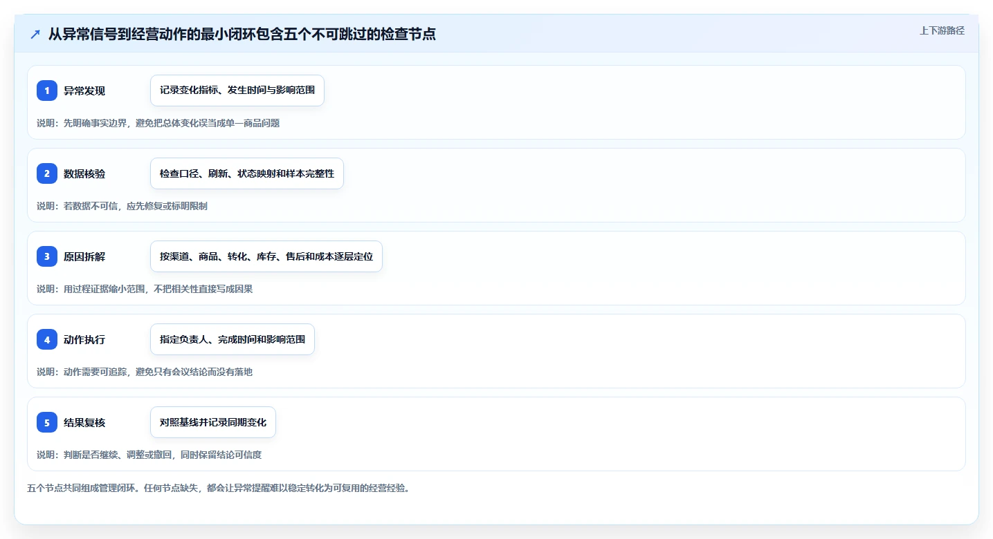Click note 先明确事实边界
Image resolution: width=993 pixels, height=539 pixels.
click(158, 123)
